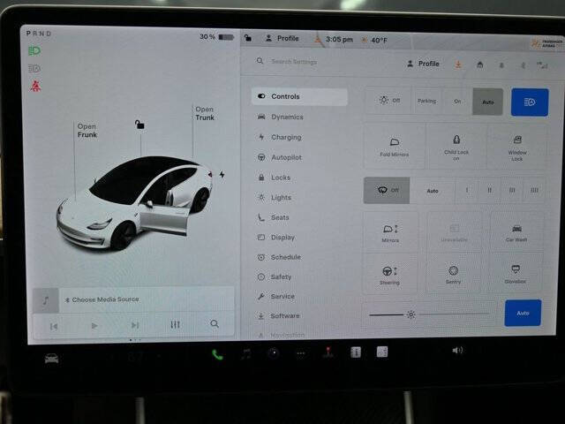Toggle the Window Lock button

click(x=517, y=148)
